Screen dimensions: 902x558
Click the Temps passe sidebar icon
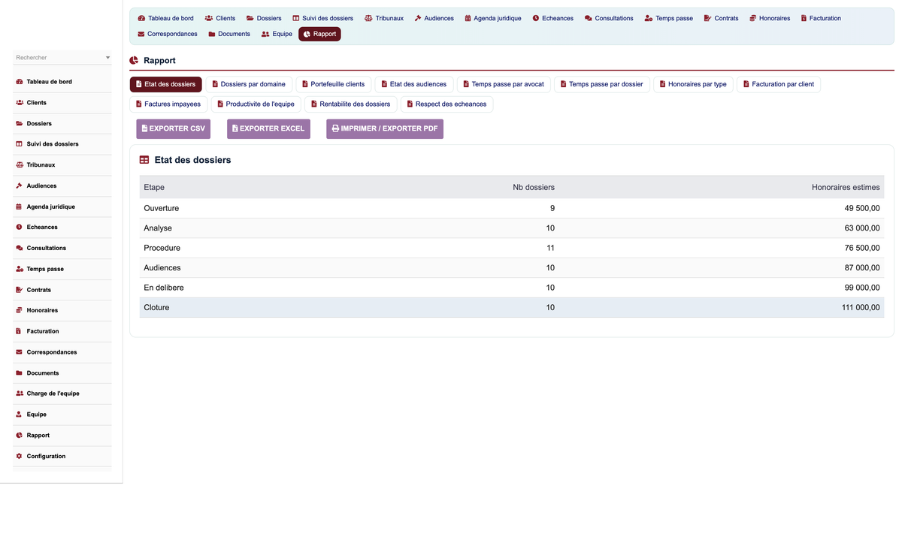click(x=19, y=269)
